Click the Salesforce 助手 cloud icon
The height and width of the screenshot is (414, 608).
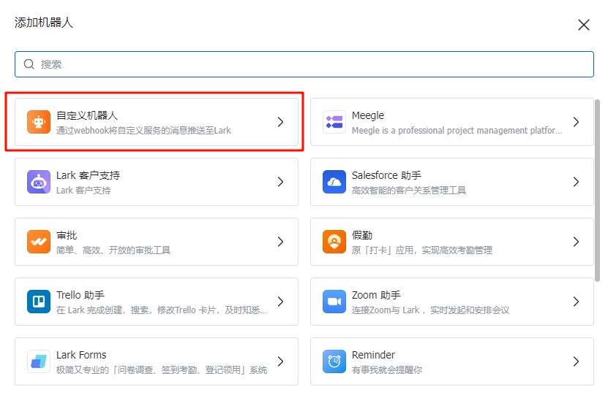334,182
